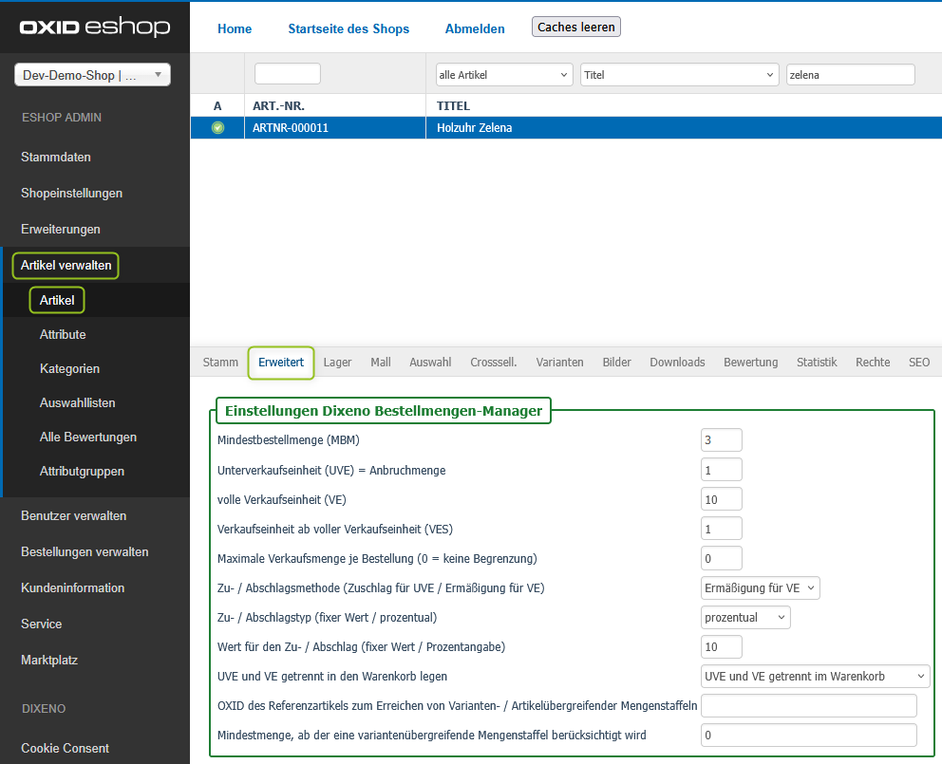Open the Cookie Consent menu entry

point(65,748)
